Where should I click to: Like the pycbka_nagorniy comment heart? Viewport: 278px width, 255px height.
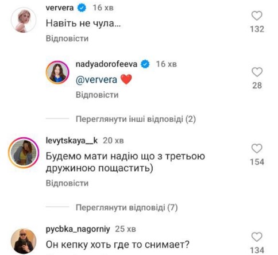[257, 237]
